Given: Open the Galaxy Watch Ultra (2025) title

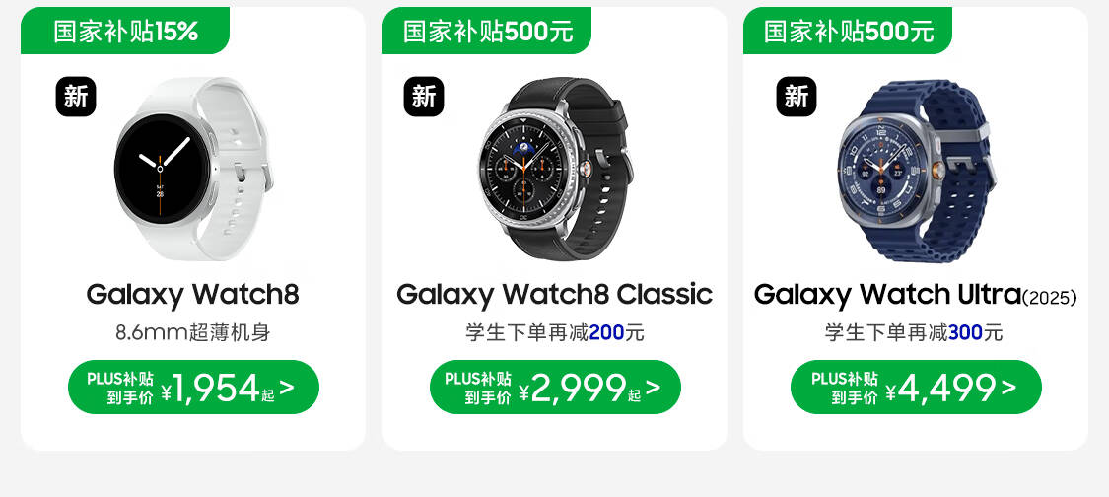Looking at the screenshot, I should click(x=915, y=295).
